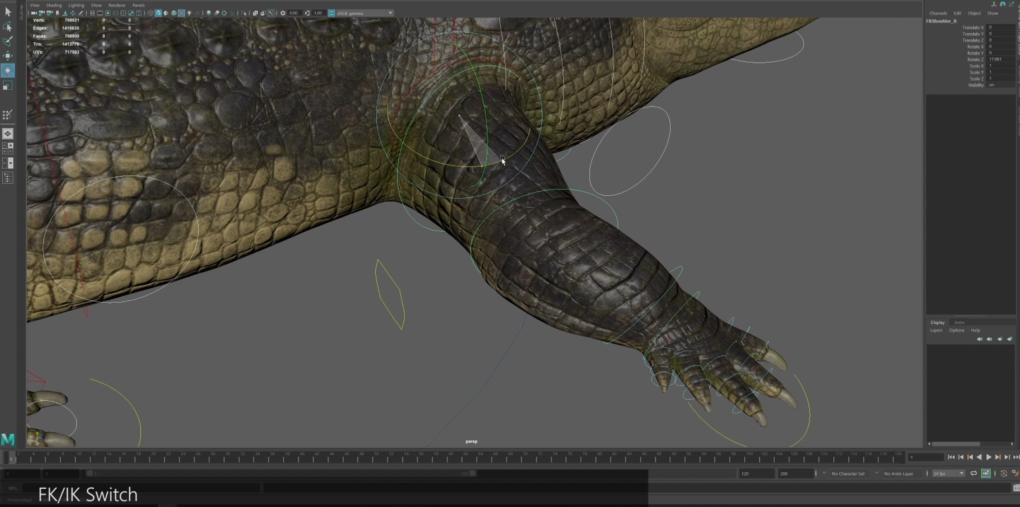This screenshot has width=1020, height=507.
Task: Open the sRGB gamma dropdown
Action: tap(364, 13)
